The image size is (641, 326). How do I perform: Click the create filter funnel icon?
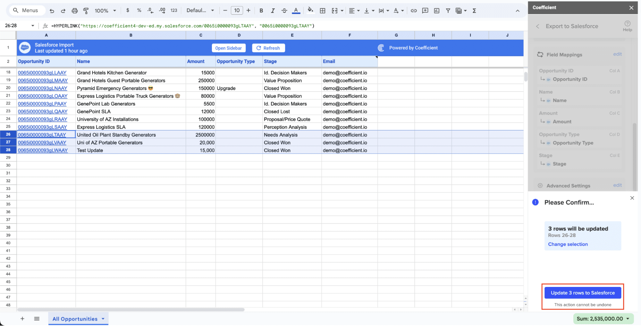click(448, 11)
